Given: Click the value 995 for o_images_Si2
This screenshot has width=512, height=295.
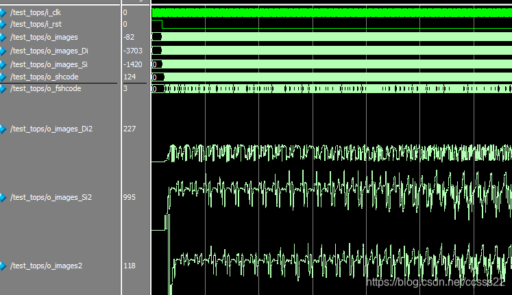Looking at the screenshot, I should [x=130, y=198].
